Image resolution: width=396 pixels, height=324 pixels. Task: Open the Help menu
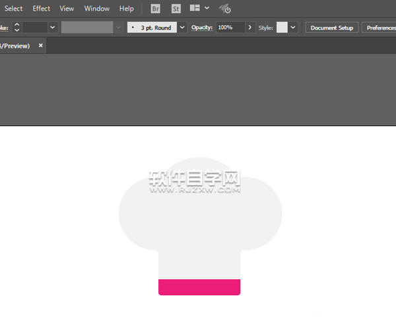(127, 9)
